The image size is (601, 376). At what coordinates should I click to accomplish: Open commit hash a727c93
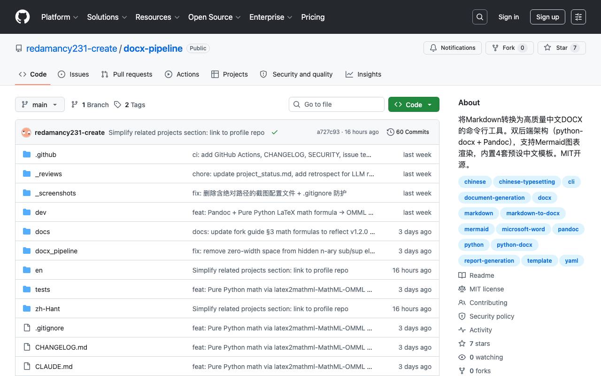(x=328, y=132)
